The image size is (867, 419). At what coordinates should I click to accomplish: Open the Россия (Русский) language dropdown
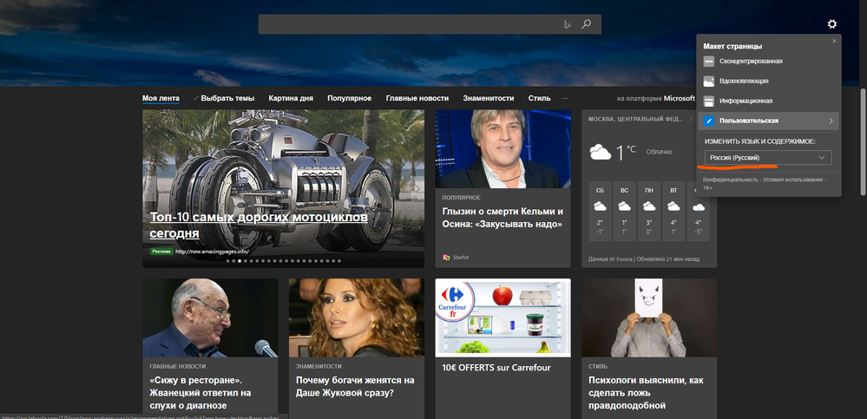768,158
